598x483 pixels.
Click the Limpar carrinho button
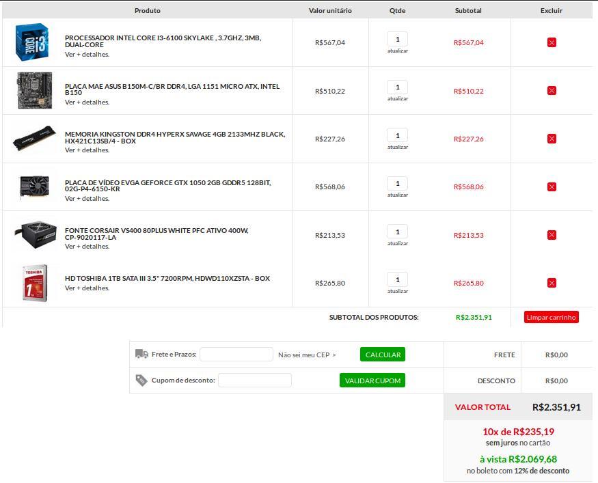point(551,317)
